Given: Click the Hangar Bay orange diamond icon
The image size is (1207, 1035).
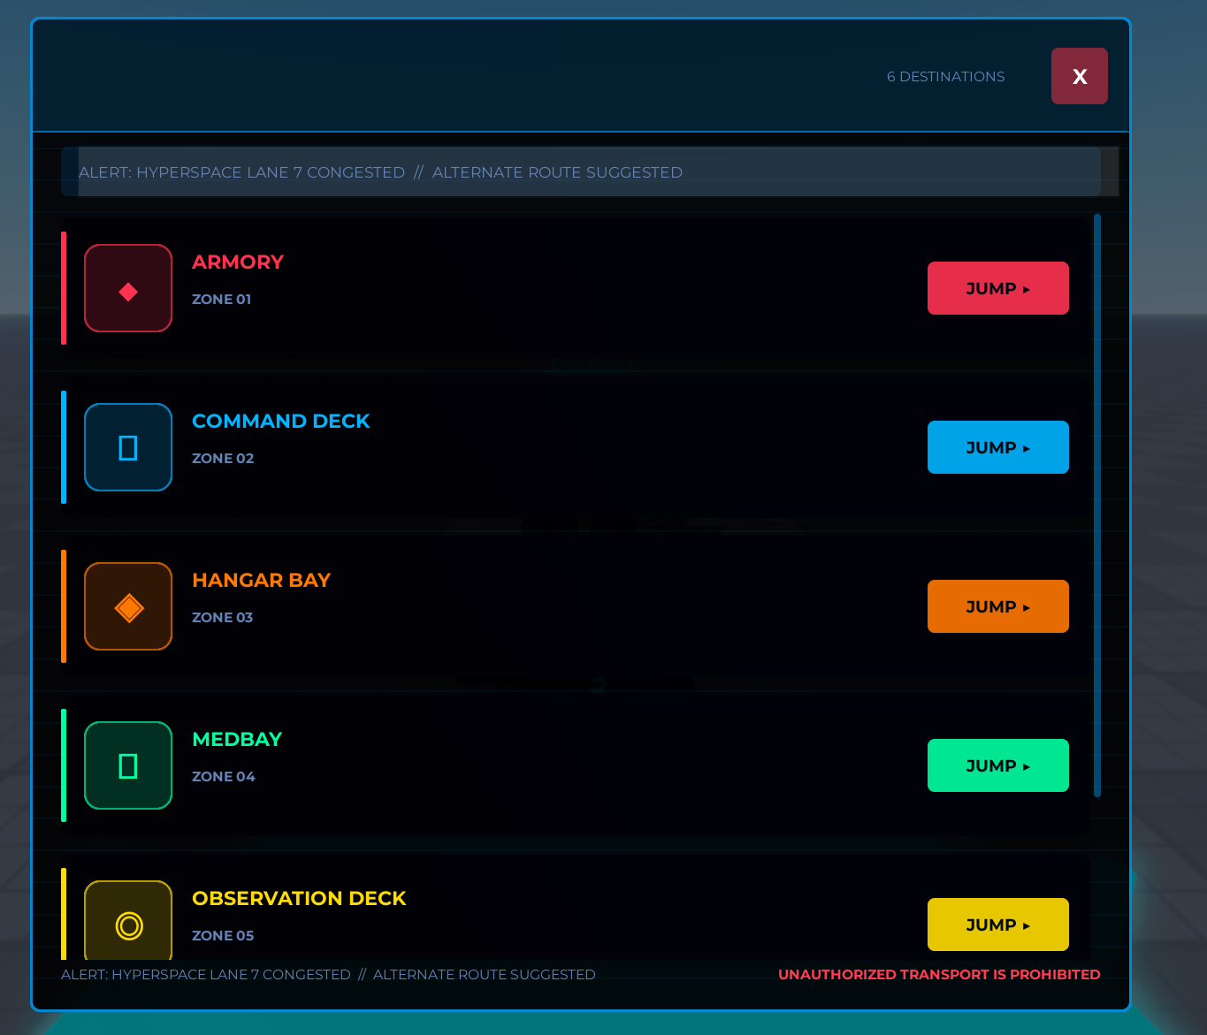Looking at the screenshot, I should point(128,606).
